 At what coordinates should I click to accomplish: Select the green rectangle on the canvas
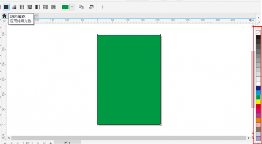pos(129,80)
